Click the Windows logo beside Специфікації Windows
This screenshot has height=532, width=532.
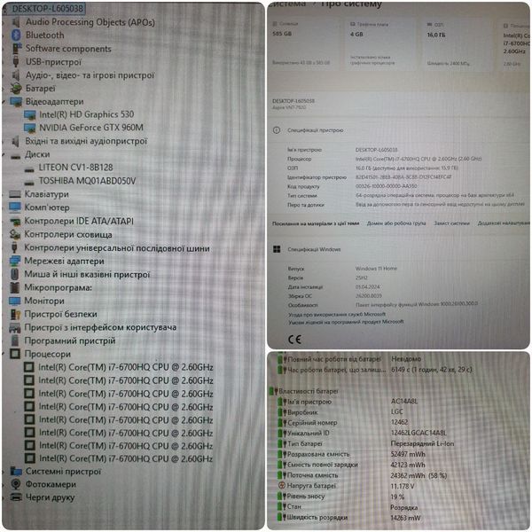[277, 249]
